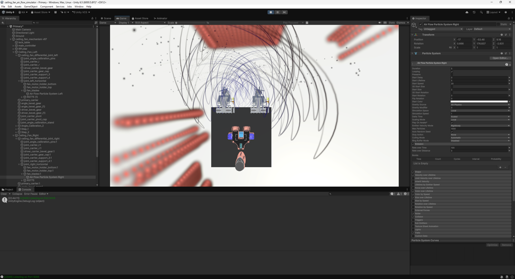Click the Open Editor button

[x=500, y=58]
